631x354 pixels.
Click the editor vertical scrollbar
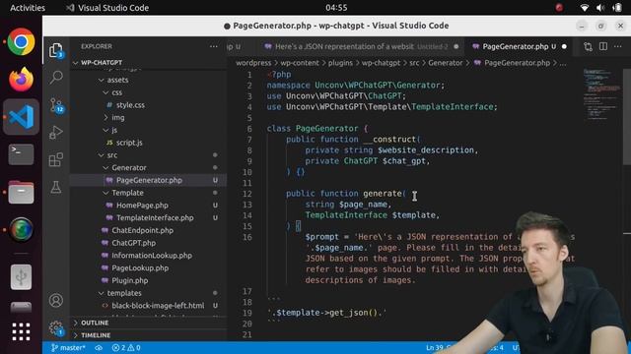coord(627,116)
